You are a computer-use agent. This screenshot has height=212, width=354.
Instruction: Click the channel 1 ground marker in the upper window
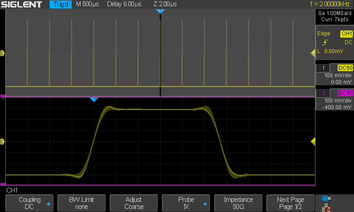coord(3,53)
